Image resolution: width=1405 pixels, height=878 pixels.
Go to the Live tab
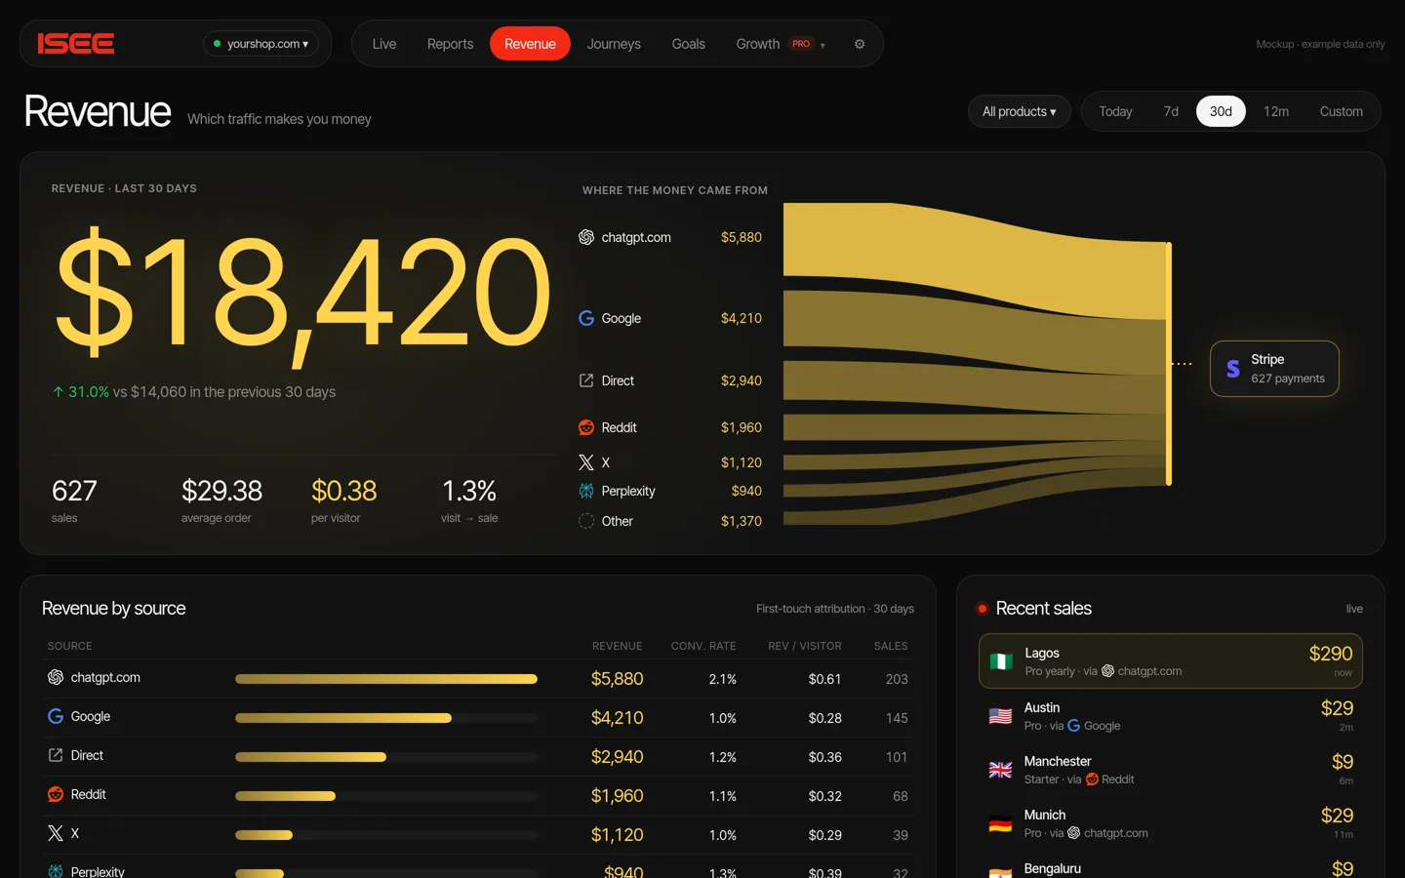[384, 44]
